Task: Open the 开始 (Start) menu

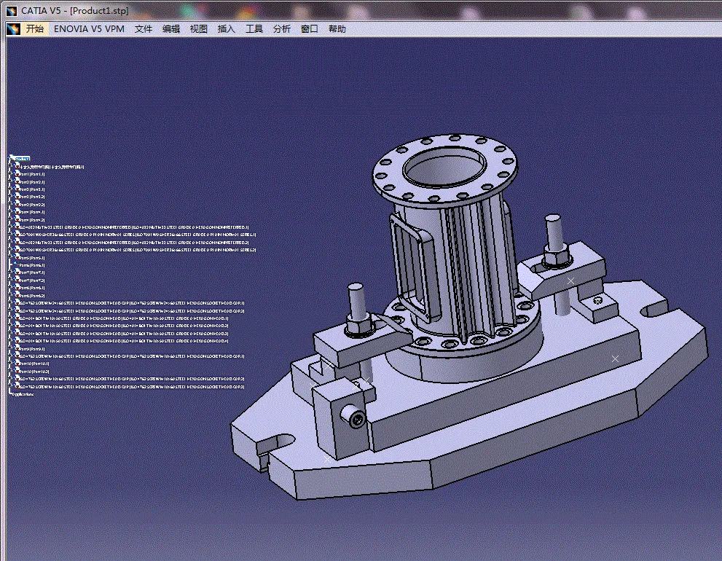Action: click(x=34, y=29)
